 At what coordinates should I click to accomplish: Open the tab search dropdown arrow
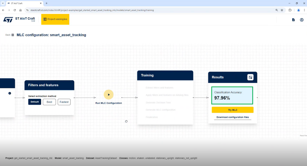click(x=3, y=3)
